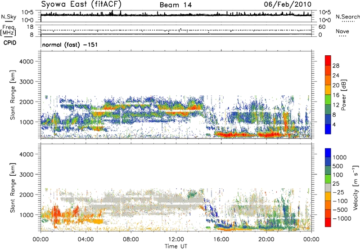Click the Power colorbar value '16'

click(336, 95)
